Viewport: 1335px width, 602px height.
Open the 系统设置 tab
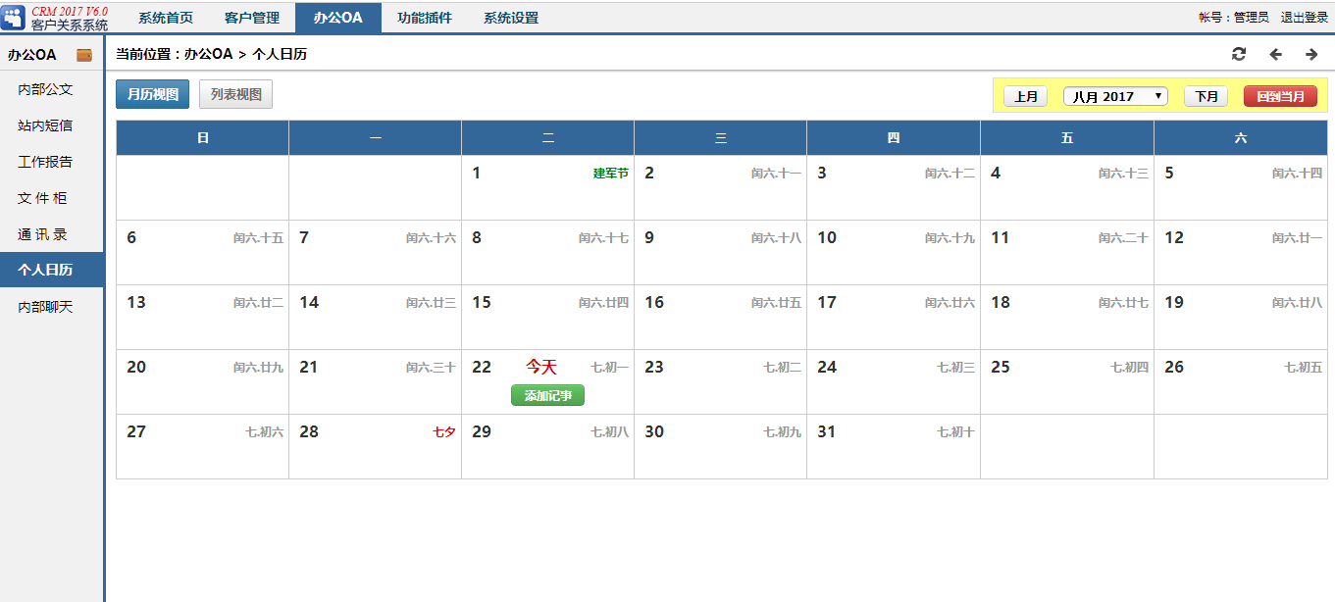511,18
